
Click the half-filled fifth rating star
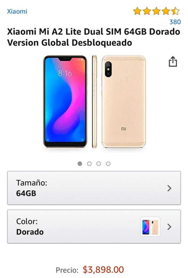pyautogui.click(x=176, y=11)
